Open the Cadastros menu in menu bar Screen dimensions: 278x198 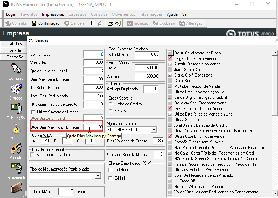pos(77,14)
